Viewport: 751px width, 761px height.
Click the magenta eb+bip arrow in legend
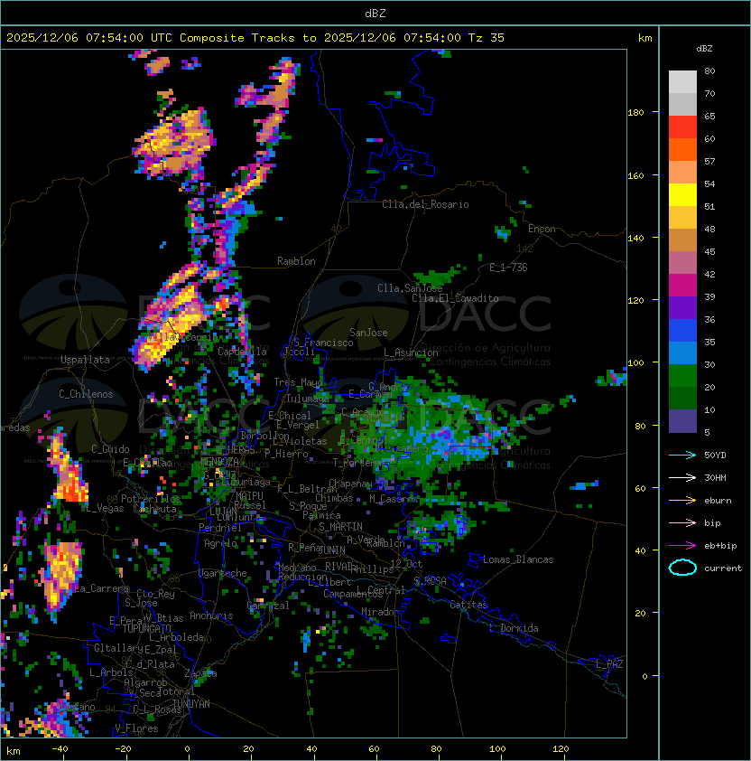682,546
